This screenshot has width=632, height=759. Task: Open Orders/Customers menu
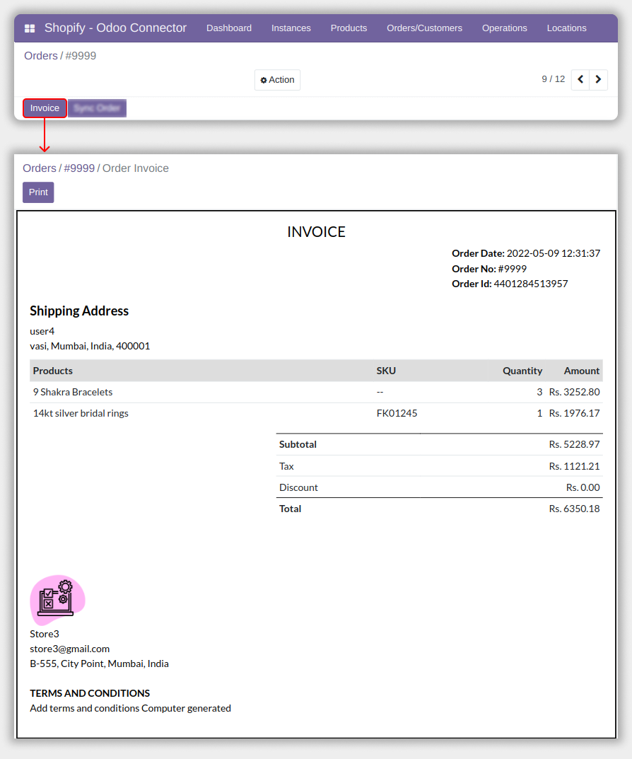coord(424,28)
